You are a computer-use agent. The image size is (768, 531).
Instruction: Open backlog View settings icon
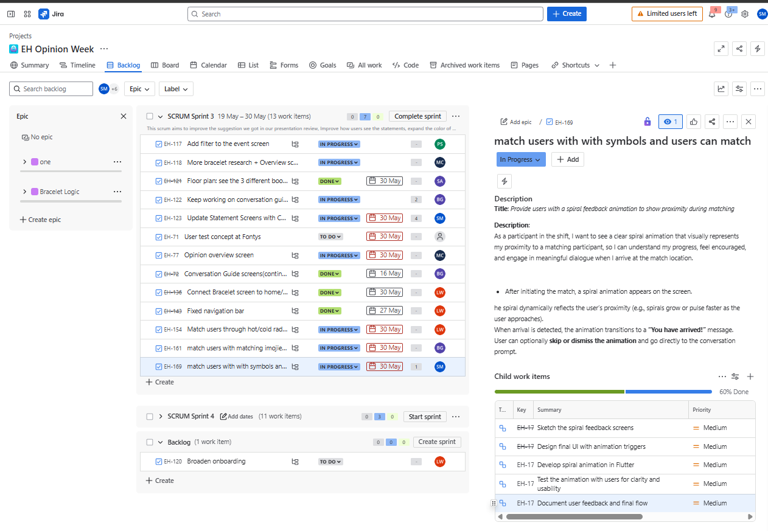point(739,89)
